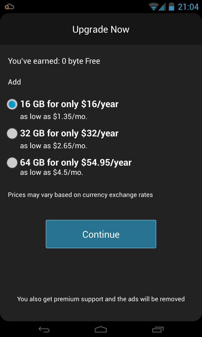
Task: Tap the cloud notification icon in status bar
Action: pos(9,7)
